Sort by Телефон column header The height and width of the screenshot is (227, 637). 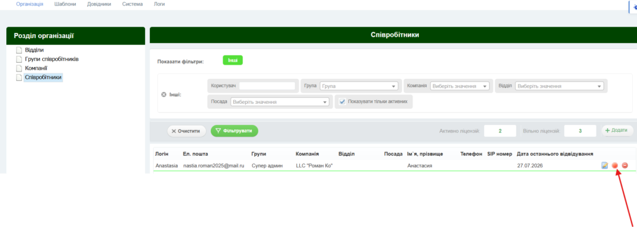point(472,154)
